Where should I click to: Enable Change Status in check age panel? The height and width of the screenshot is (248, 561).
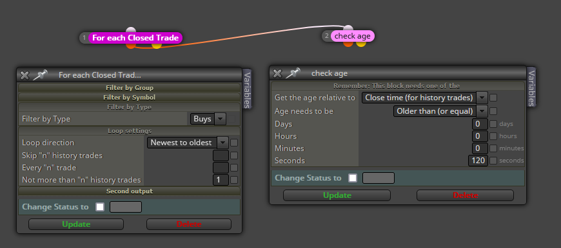pos(353,178)
